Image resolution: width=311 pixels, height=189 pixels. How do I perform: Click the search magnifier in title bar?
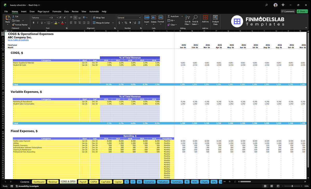[267, 5]
